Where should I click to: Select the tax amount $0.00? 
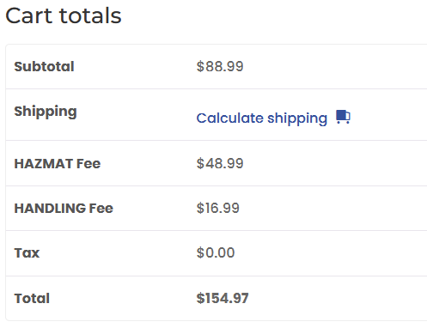[216, 253]
